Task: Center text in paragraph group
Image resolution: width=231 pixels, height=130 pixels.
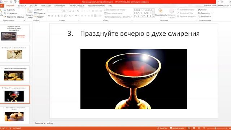Action: tap(85, 16)
